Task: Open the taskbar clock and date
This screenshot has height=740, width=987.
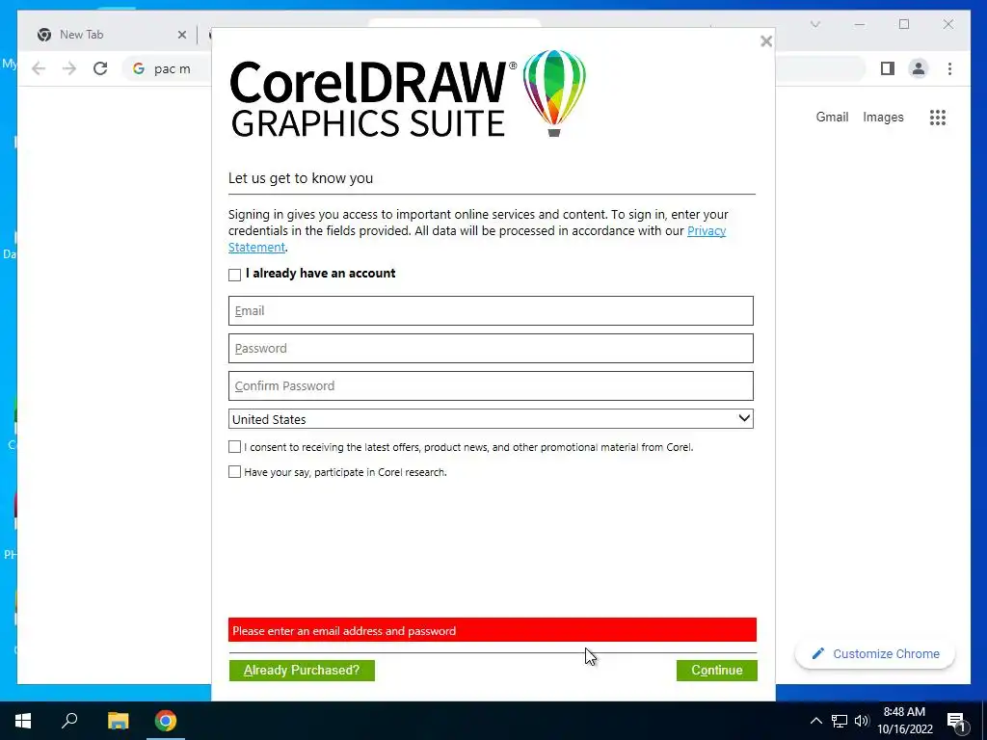Action: 904,721
